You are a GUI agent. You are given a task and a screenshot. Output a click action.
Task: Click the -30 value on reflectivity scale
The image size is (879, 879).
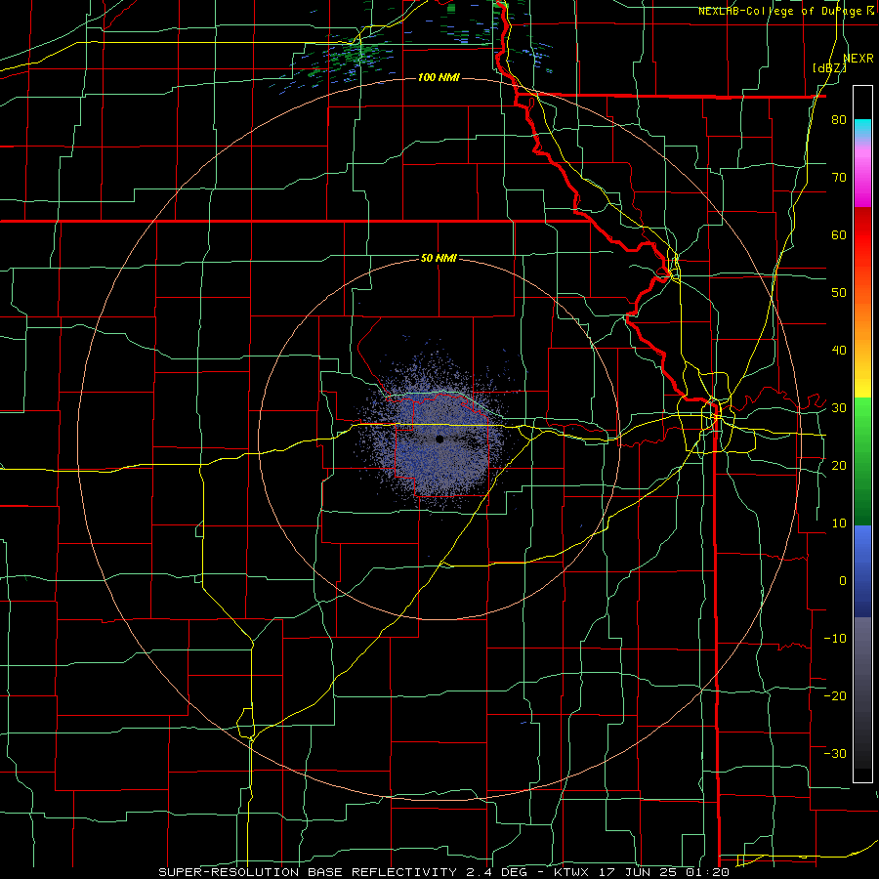pyautogui.click(x=835, y=754)
